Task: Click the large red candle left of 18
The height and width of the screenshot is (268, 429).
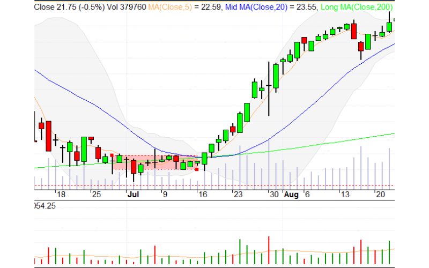Action: [48, 136]
